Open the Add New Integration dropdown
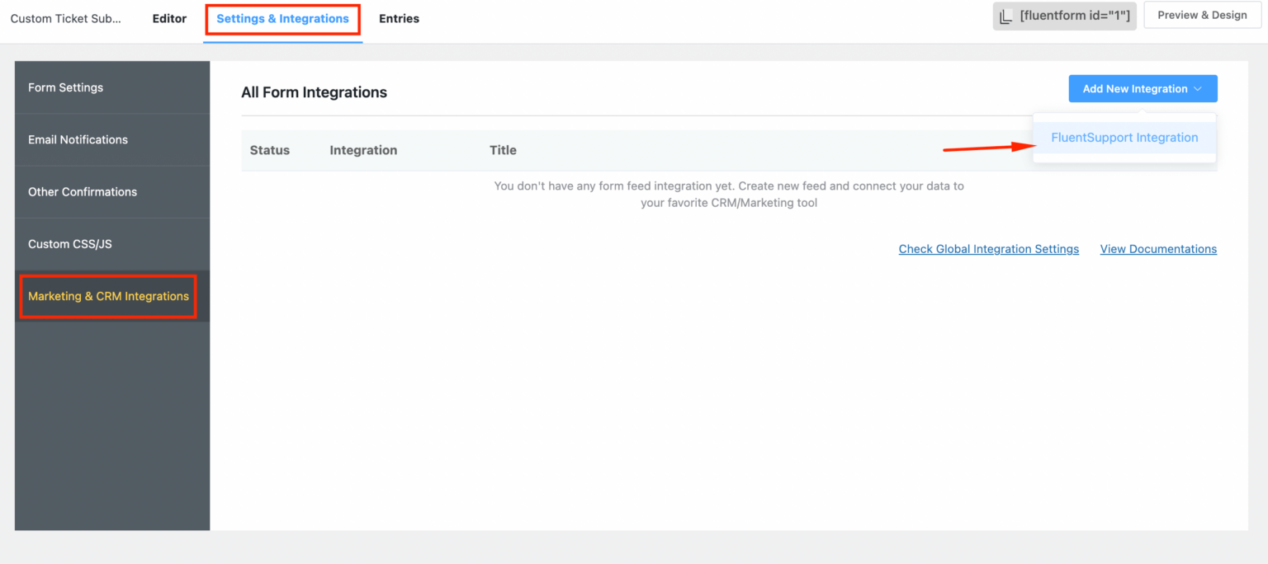 click(x=1135, y=88)
